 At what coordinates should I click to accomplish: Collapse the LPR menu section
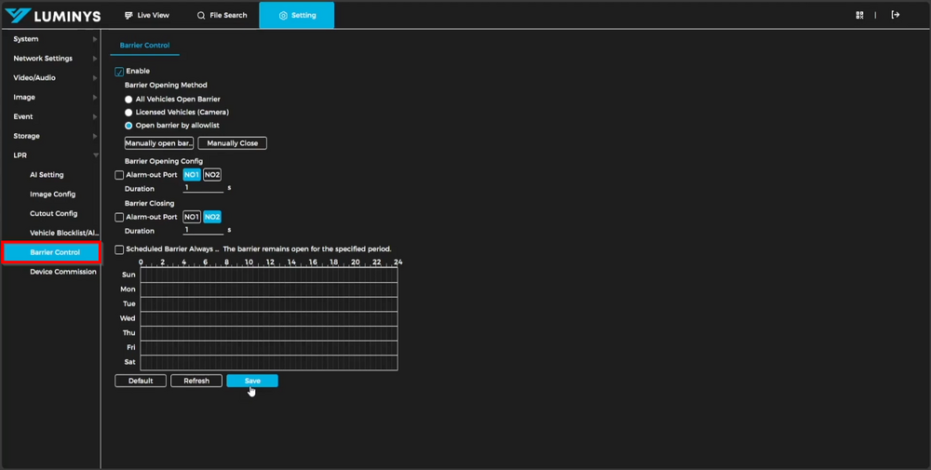point(50,155)
